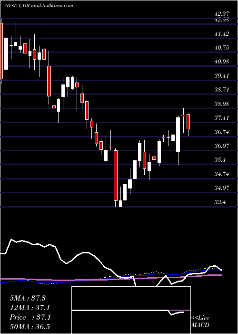The image size is (238, 334).
Task: Click the 34.07 price label
Action: 222,188
